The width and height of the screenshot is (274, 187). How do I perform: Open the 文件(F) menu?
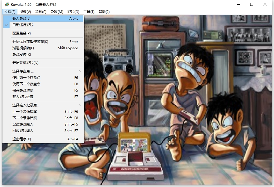click(x=10, y=12)
